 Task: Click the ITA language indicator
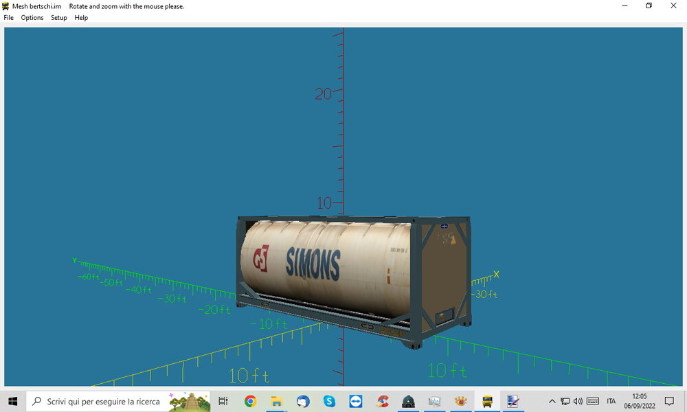pyautogui.click(x=611, y=401)
